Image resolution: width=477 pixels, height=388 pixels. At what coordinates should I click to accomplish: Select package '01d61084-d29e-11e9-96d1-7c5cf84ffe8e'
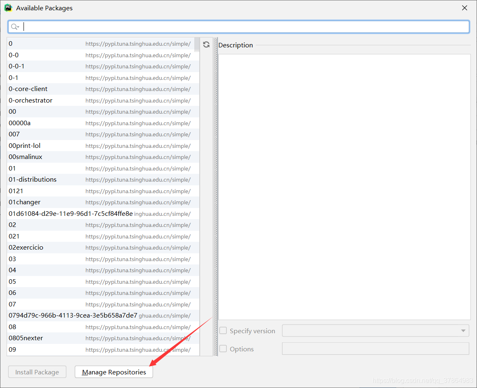tap(103, 214)
